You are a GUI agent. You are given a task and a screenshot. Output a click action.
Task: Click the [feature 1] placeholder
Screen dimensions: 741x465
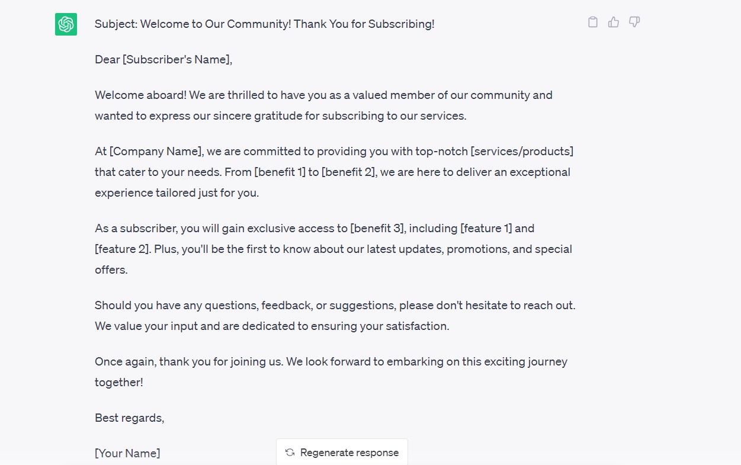point(486,228)
